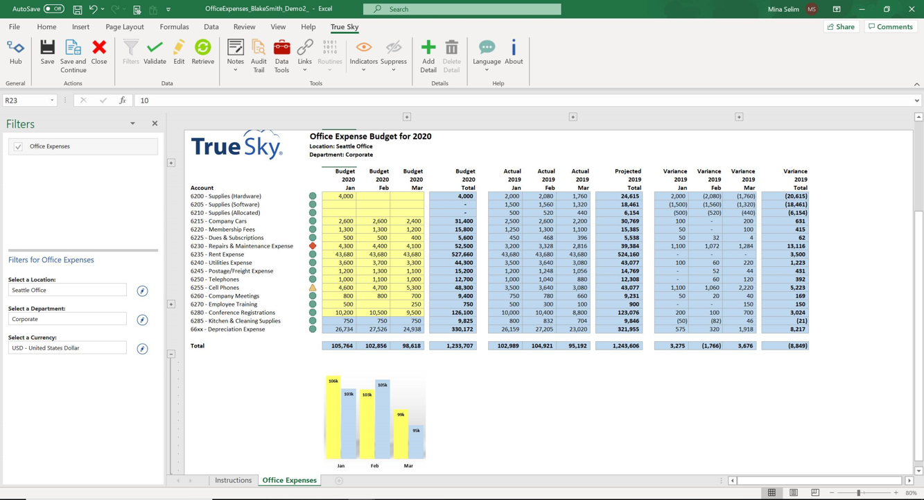Click the red indicator beside Repairs & Maintenance Expense
This screenshot has width=924, height=500.
click(x=313, y=245)
